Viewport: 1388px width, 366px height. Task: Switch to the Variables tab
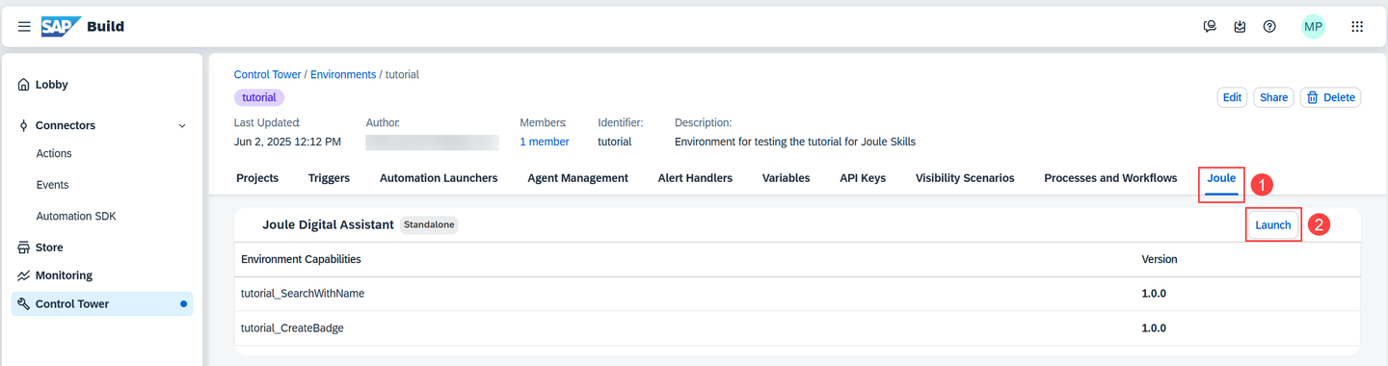click(786, 178)
